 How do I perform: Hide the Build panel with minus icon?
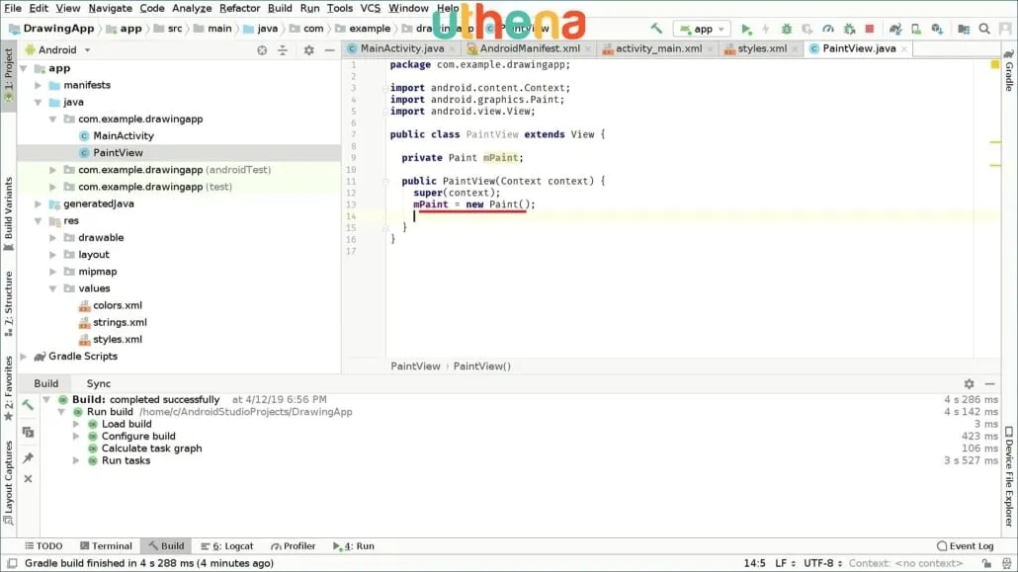(x=989, y=383)
